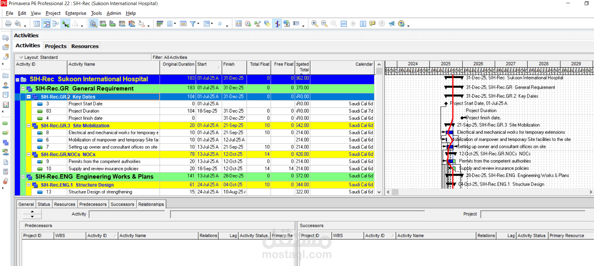The height and width of the screenshot is (266, 594).
Task: Click the Schedule clock icon
Action: click(x=248, y=24)
